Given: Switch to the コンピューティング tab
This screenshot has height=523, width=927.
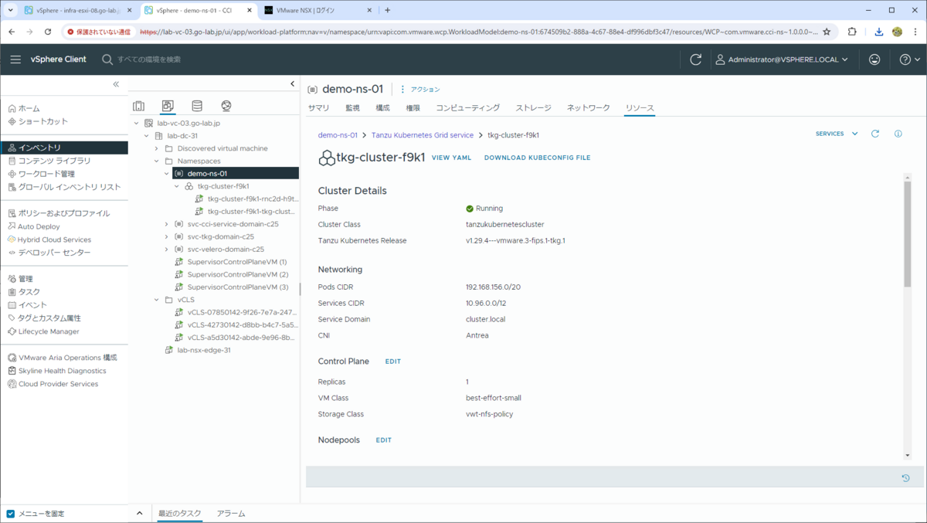Looking at the screenshot, I should [x=468, y=108].
